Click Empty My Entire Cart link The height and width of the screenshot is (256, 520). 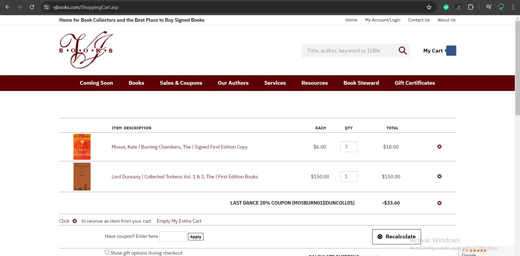pyautogui.click(x=179, y=221)
